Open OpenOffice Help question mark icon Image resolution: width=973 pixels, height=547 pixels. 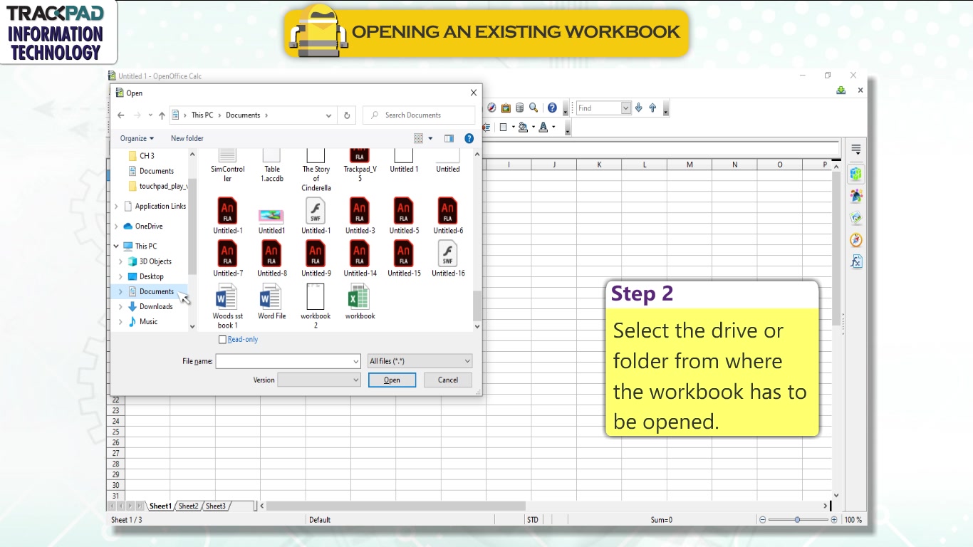[x=552, y=108]
